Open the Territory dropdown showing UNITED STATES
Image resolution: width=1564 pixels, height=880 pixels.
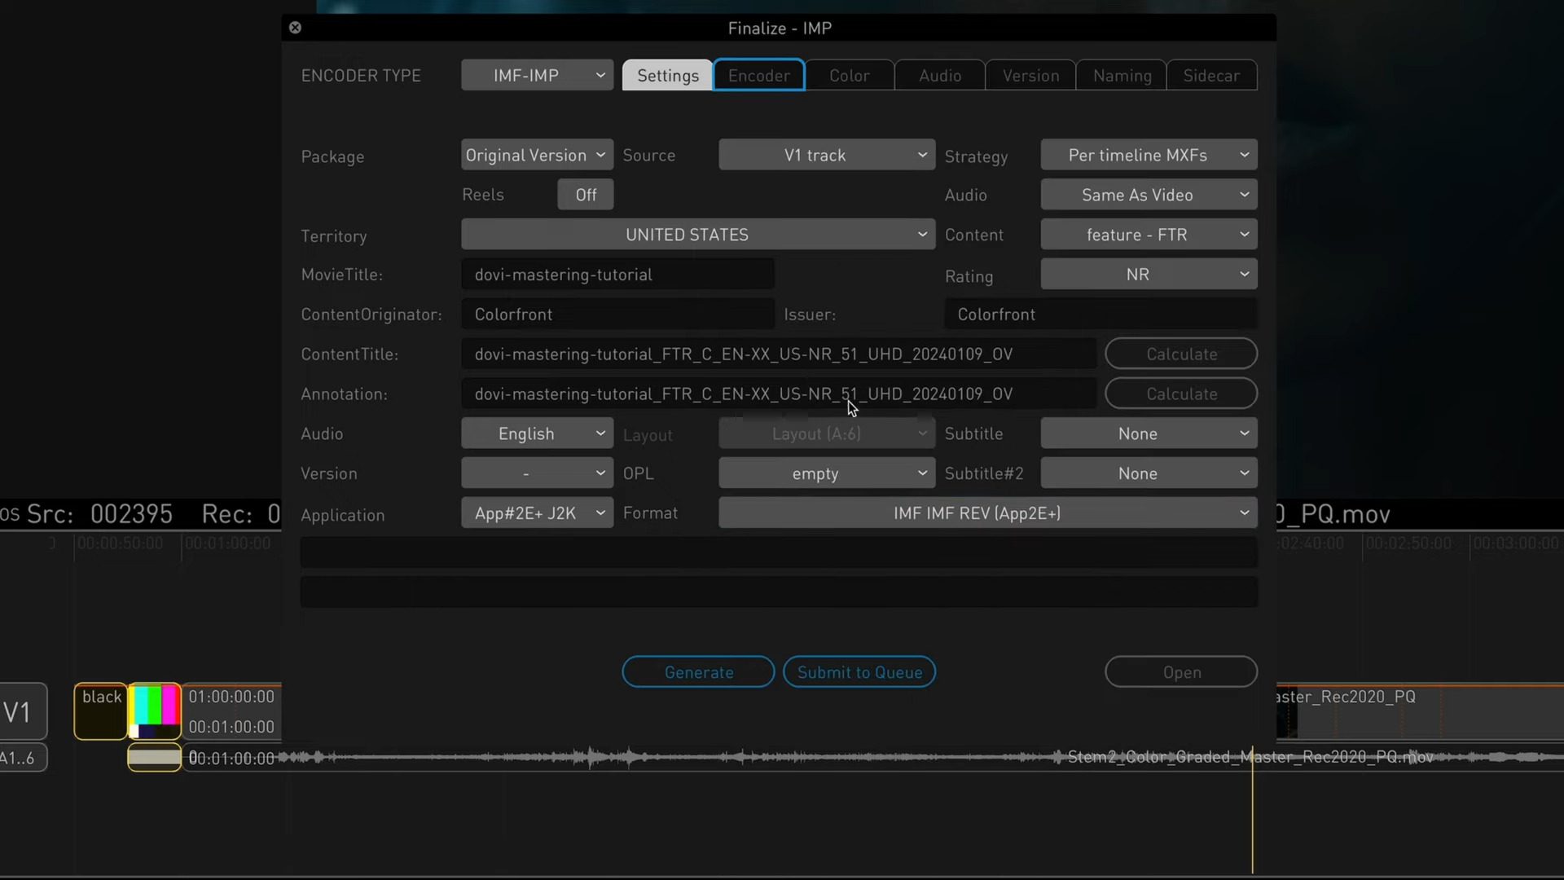(697, 234)
